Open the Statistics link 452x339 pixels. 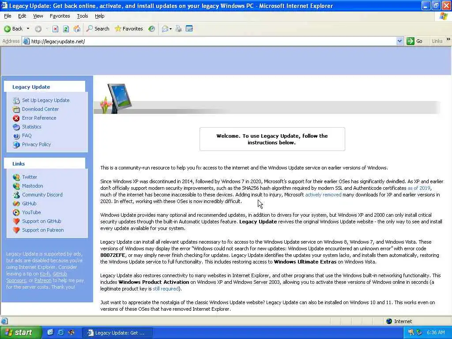click(x=32, y=127)
